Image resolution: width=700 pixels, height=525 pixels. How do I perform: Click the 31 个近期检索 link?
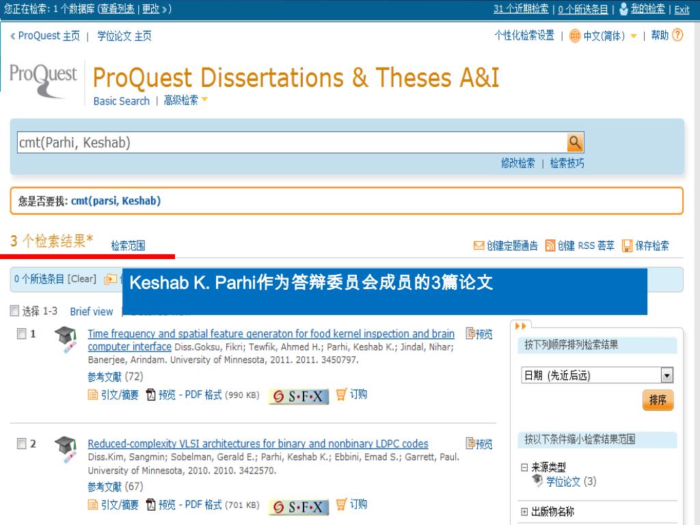(x=521, y=9)
